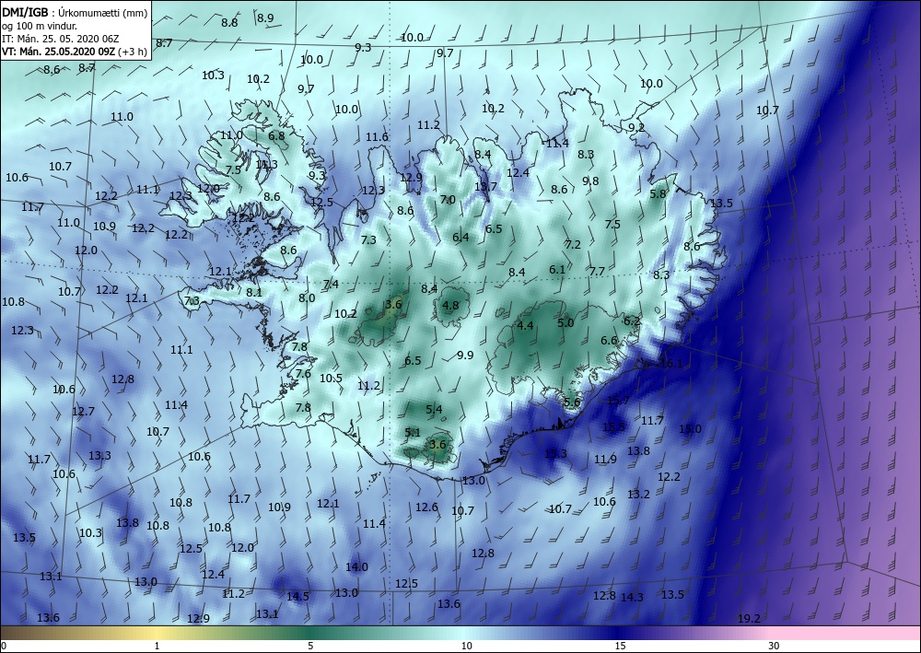Click the 7.6 value near the west coast
This screenshot has height=653, width=921.
coord(303,374)
